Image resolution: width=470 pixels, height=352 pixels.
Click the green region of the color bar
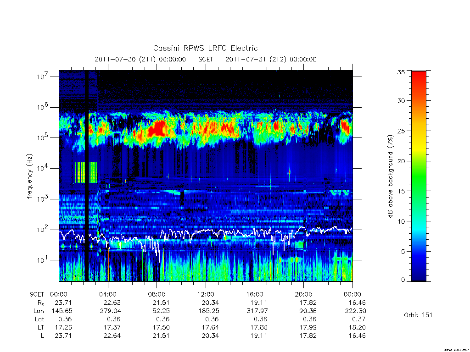point(419,176)
